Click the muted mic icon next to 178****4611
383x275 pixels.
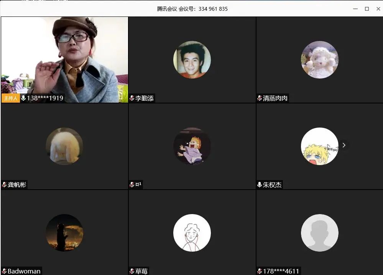click(260, 271)
